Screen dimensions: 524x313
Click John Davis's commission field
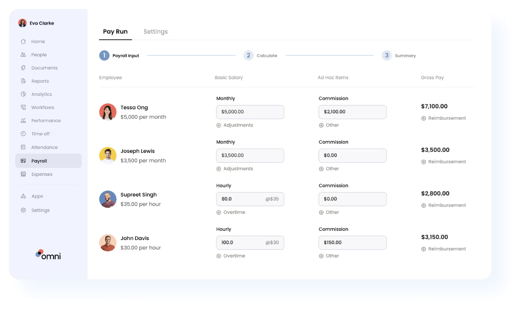[x=353, y=243]
